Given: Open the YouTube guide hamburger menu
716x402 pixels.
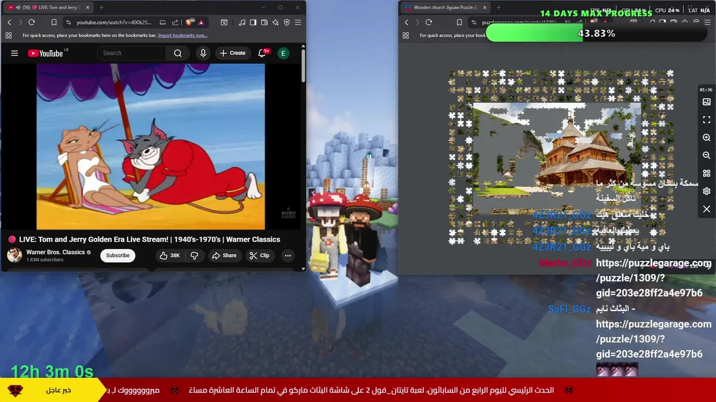Looking at the screenshot, I should [x=15, y=53].
